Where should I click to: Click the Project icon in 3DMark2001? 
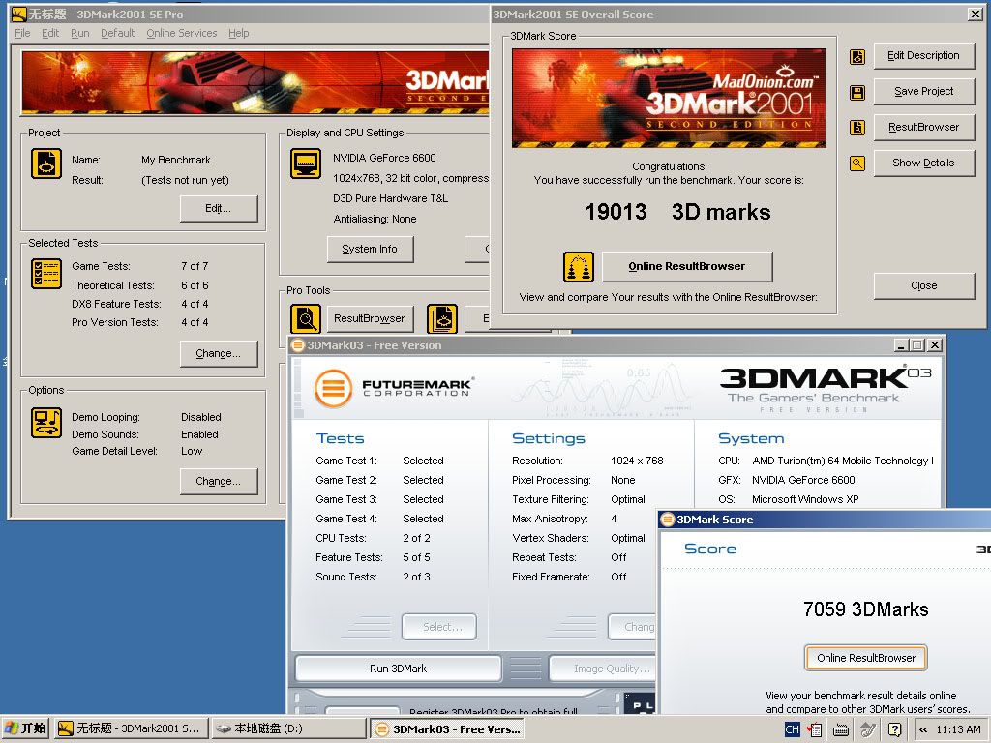click(46, 163)
